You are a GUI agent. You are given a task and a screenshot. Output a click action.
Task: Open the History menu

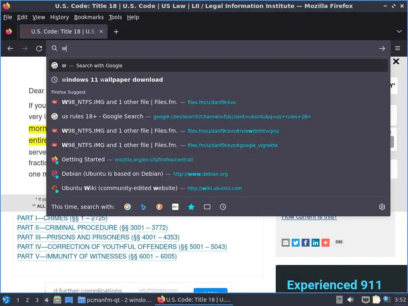tap(59, 17)
